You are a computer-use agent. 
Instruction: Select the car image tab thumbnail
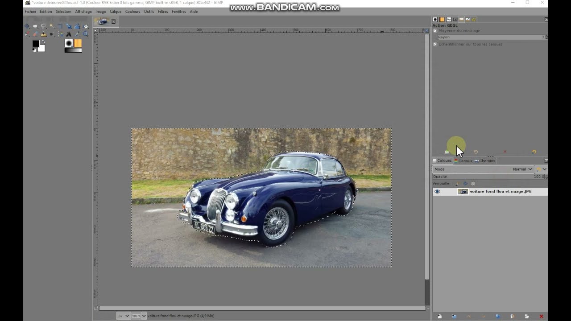(x=101, y=21)
